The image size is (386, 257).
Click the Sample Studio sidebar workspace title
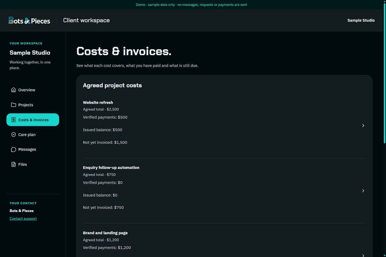point(30,53)
